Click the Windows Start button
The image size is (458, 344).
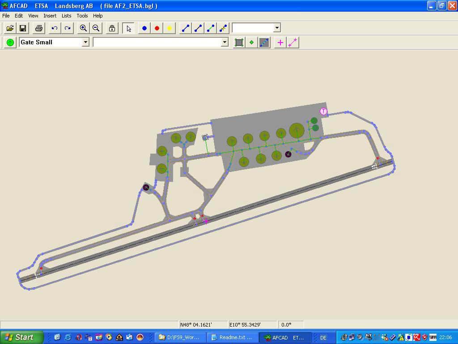pos(21,337)
